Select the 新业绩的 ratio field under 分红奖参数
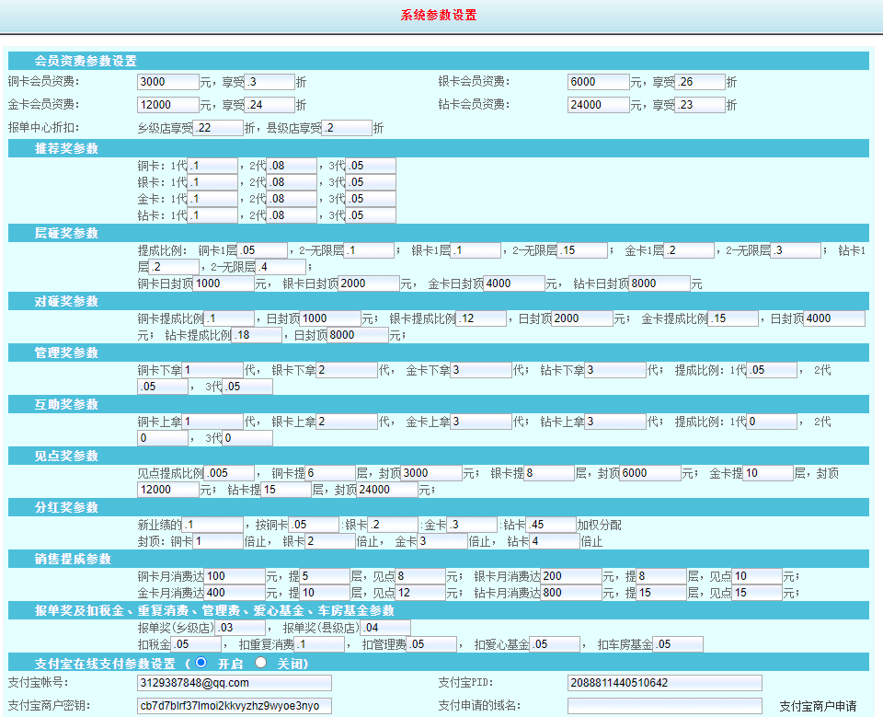This screenshot has width=883, height=717. (212, 525)
